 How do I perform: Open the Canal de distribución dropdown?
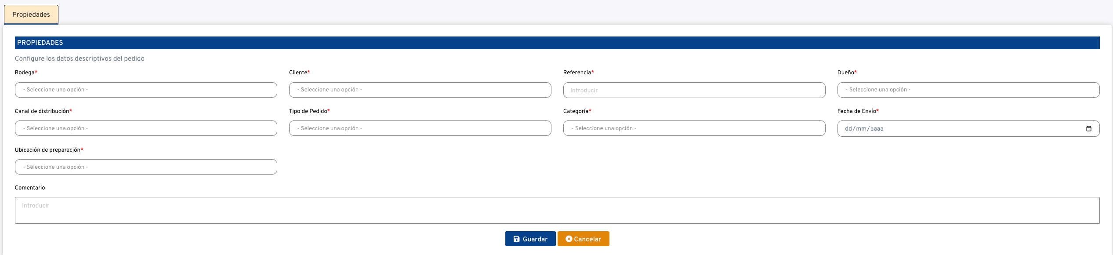pos(146,128)
